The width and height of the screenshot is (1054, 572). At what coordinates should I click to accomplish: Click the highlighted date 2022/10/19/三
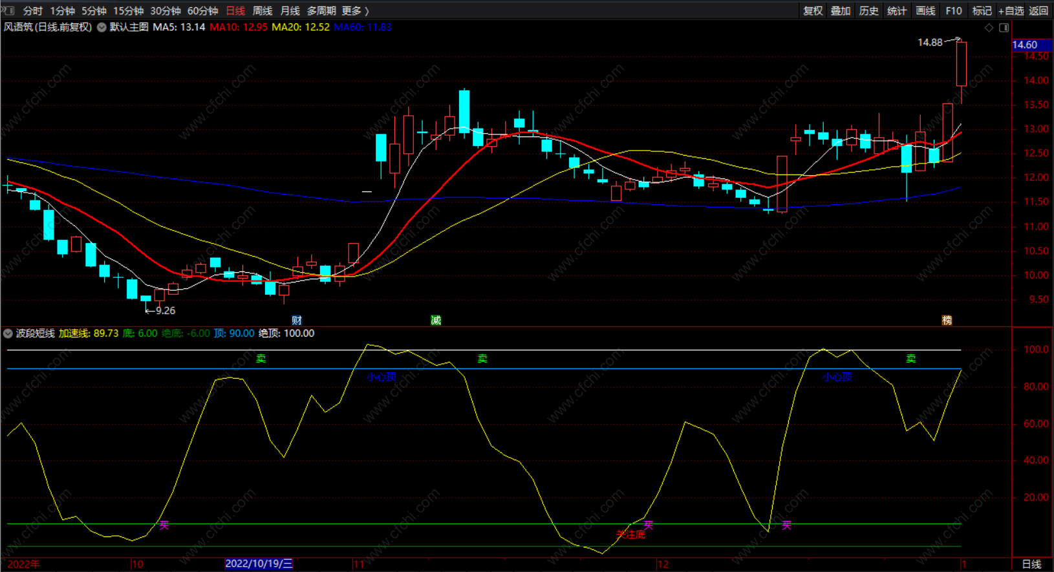(259, 564)
